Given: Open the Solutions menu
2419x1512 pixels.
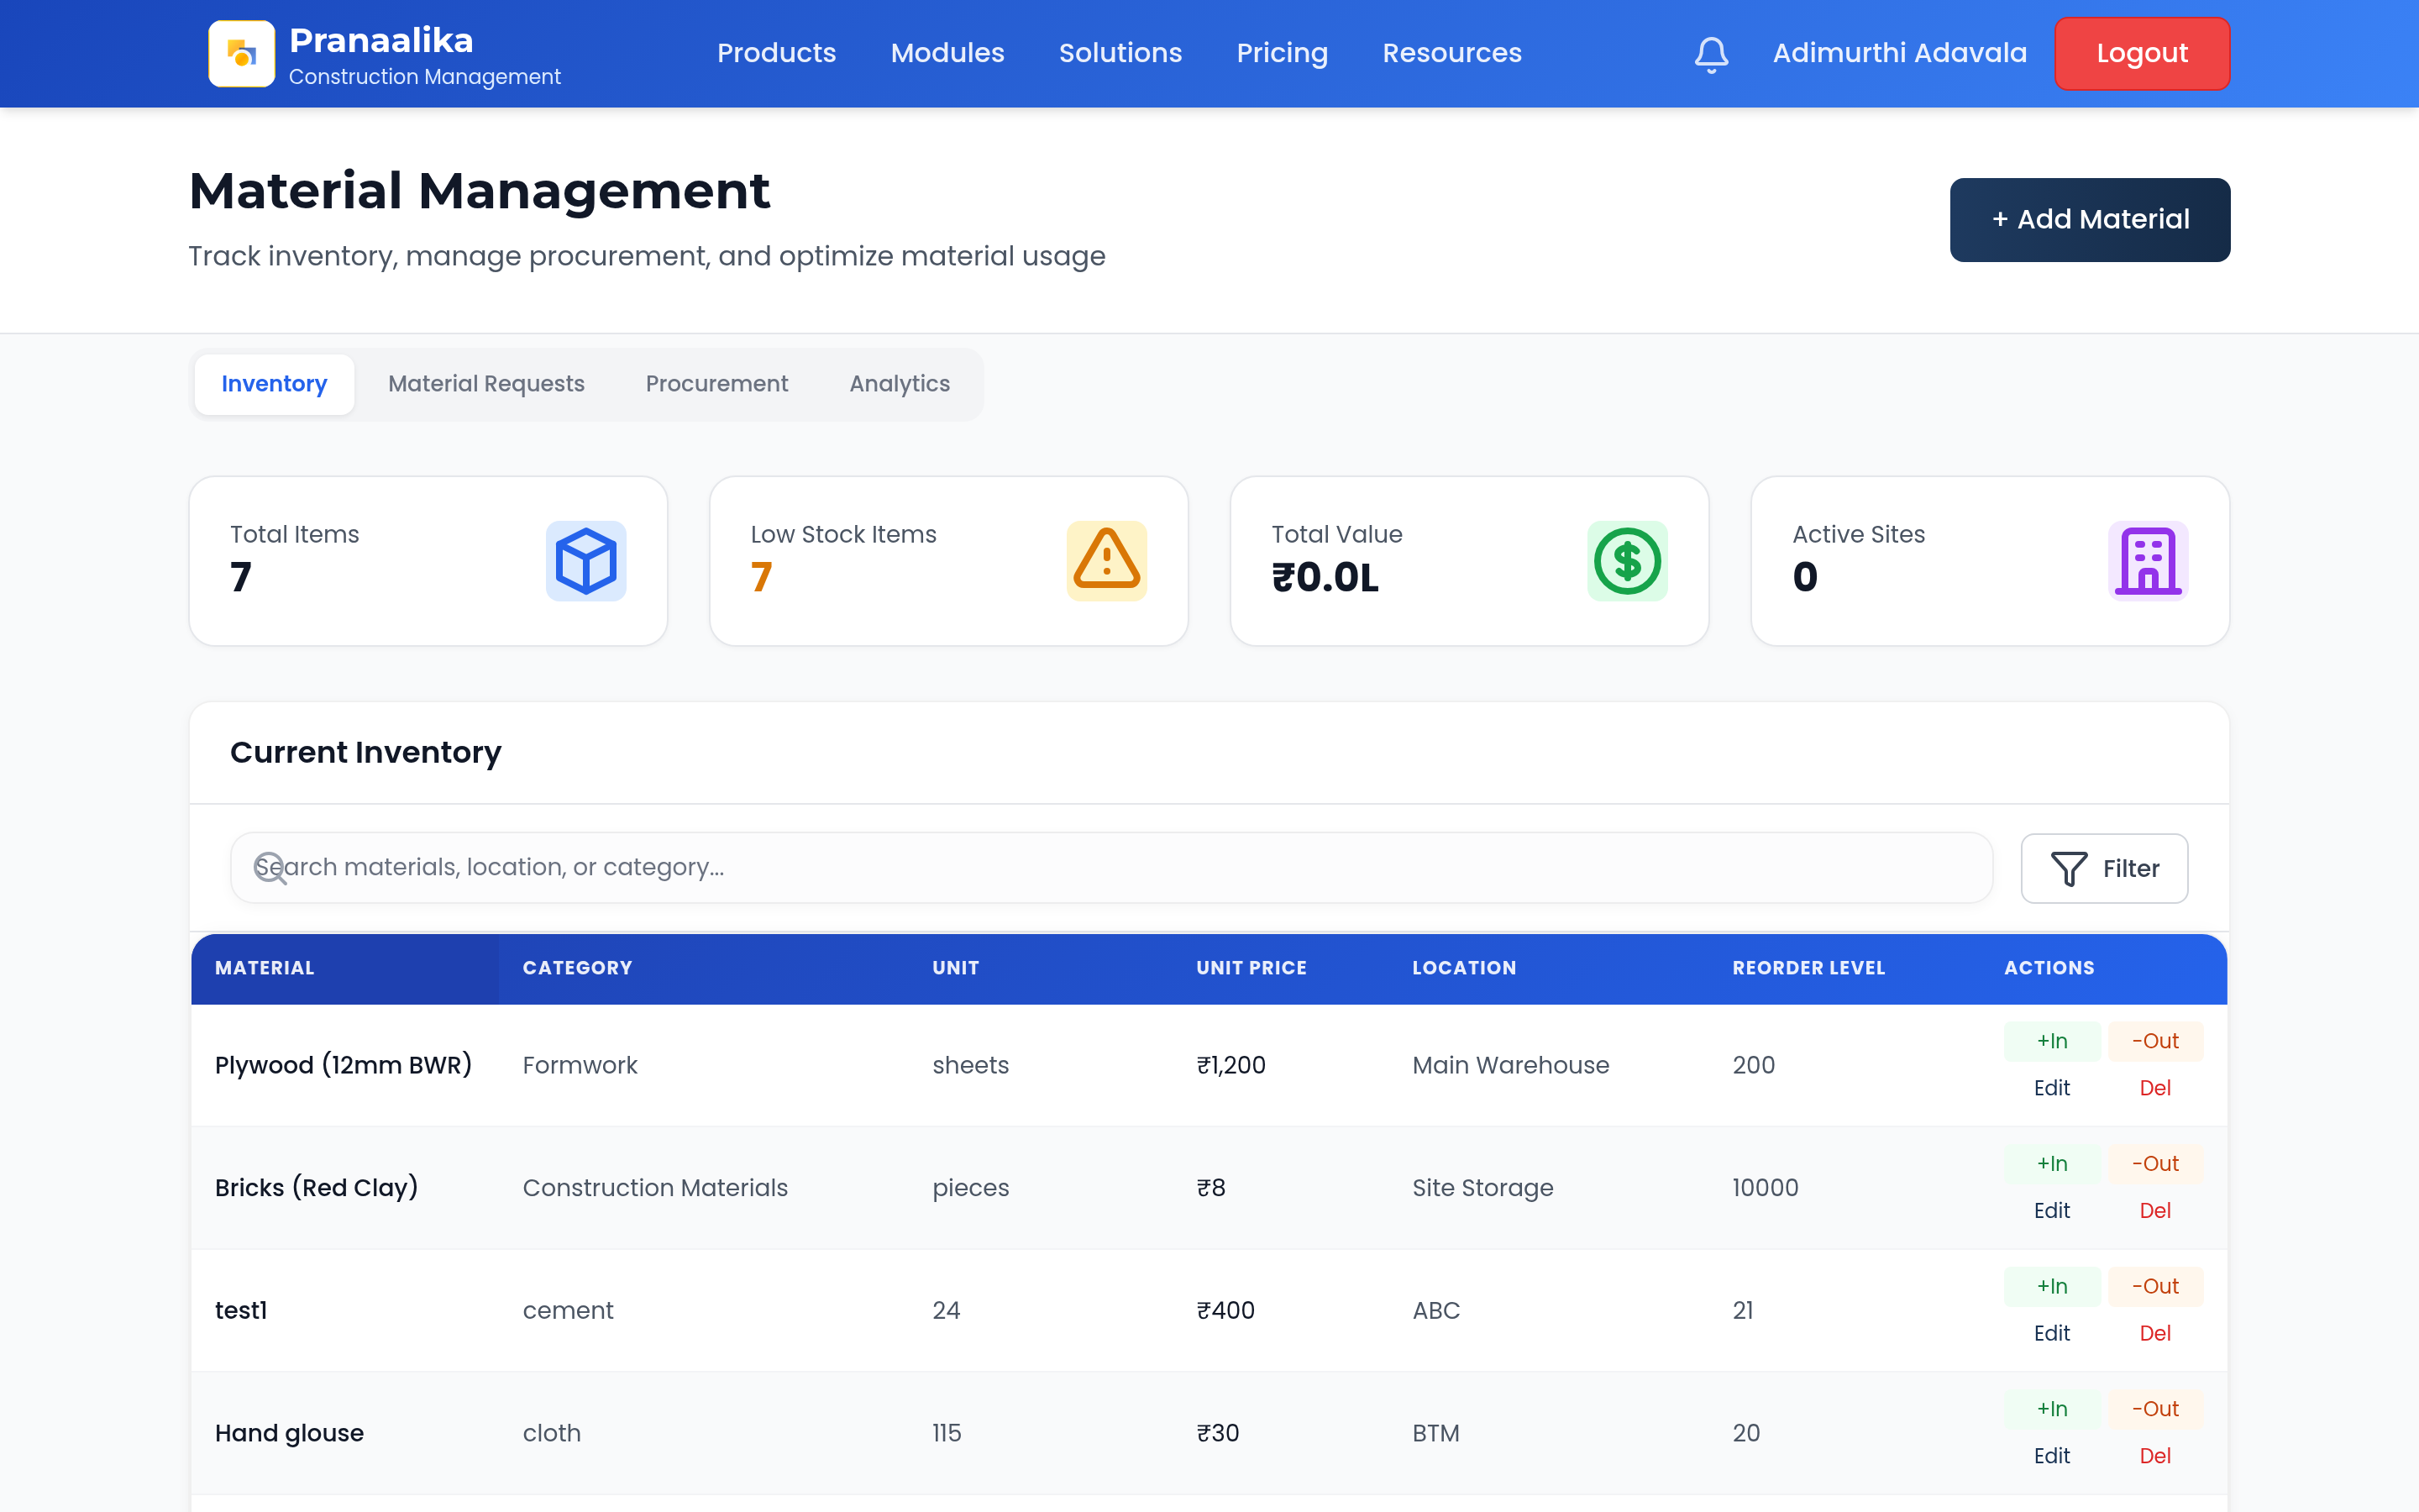Looking at the screenshot, I should click(x=1120, y=53).
